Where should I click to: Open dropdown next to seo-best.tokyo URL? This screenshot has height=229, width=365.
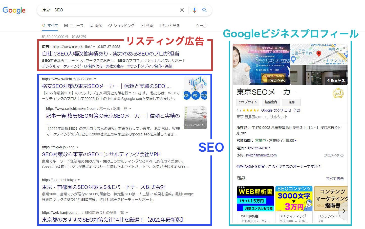[x=79, y=180]
